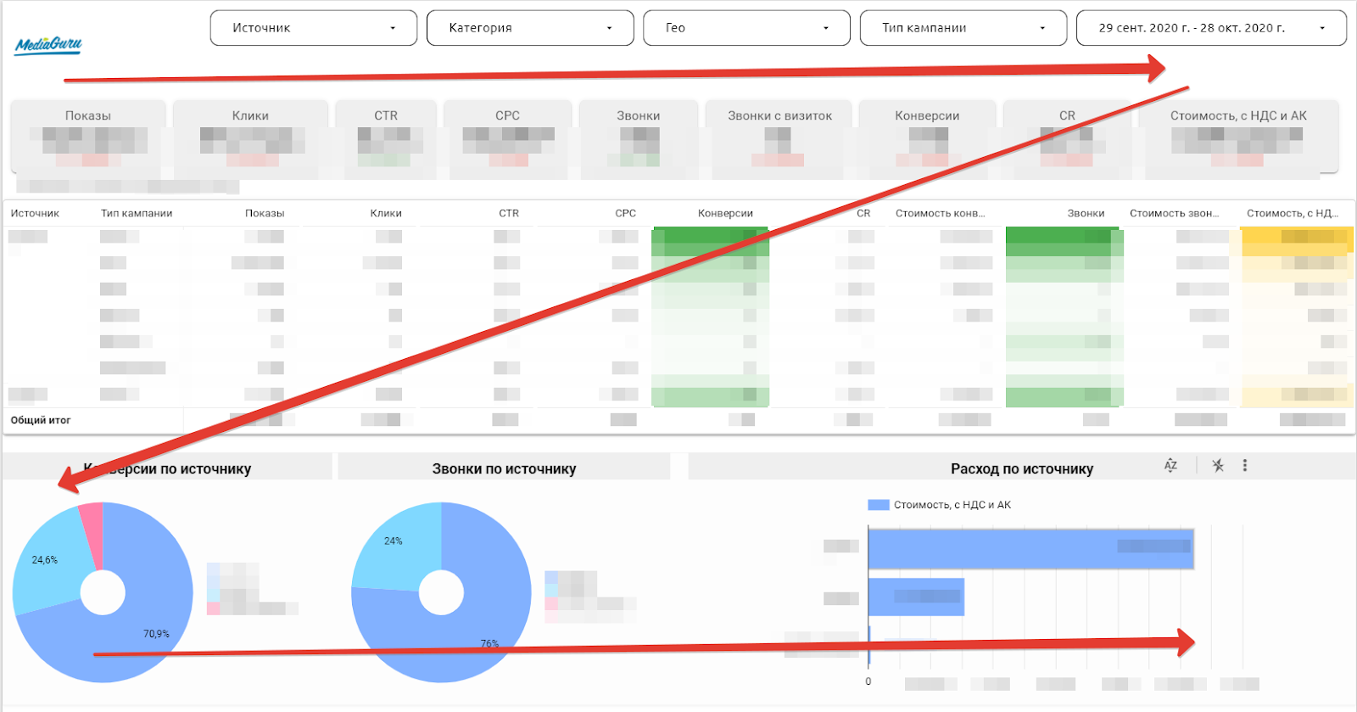Image resolution: width=1357 pixels, height=712 pixels.
Task: Click the Стоимость, с НДС и АК scorecard
Action: [1238, 136]
